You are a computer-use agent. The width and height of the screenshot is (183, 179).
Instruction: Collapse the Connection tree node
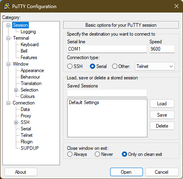click(x=9, y=103)
